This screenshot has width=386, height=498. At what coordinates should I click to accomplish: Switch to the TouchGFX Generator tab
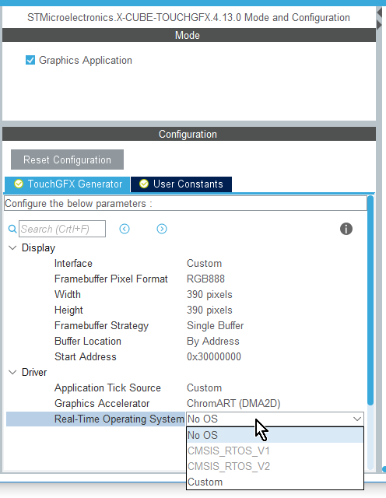pos(68,184)
